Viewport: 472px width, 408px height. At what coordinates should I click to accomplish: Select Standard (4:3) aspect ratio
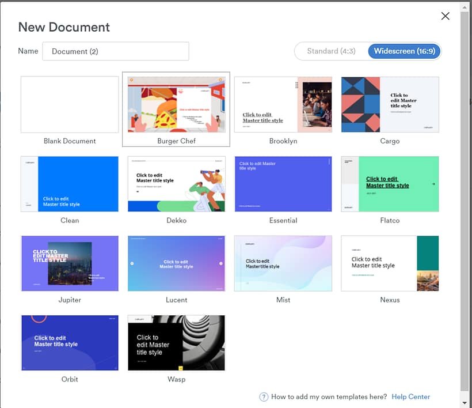click(331, 51)
